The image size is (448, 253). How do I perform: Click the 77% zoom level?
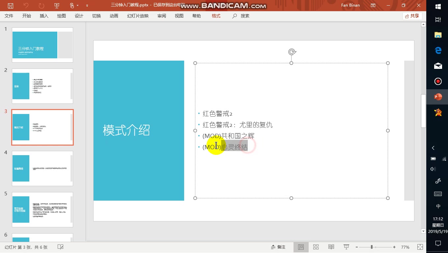click(405, 247)
